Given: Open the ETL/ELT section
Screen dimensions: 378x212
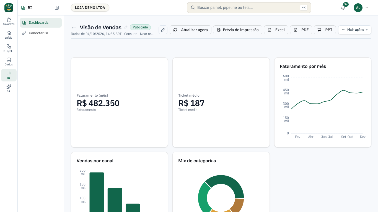Looking at the screenshot, I should (9, 48).
